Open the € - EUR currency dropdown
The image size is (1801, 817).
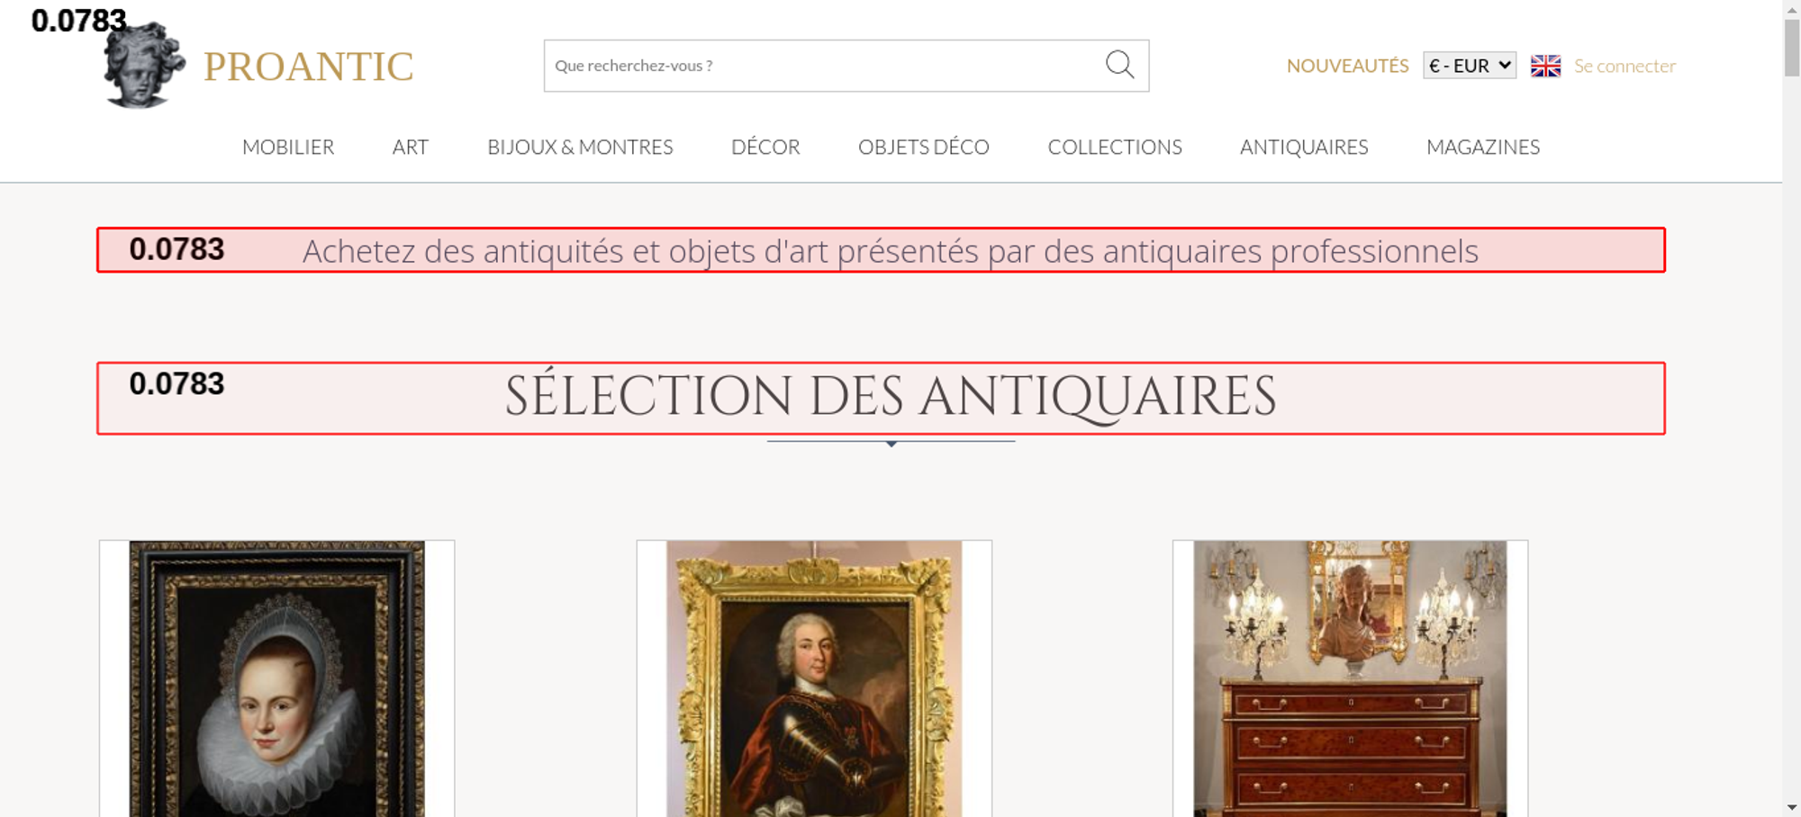(1470, 66)
